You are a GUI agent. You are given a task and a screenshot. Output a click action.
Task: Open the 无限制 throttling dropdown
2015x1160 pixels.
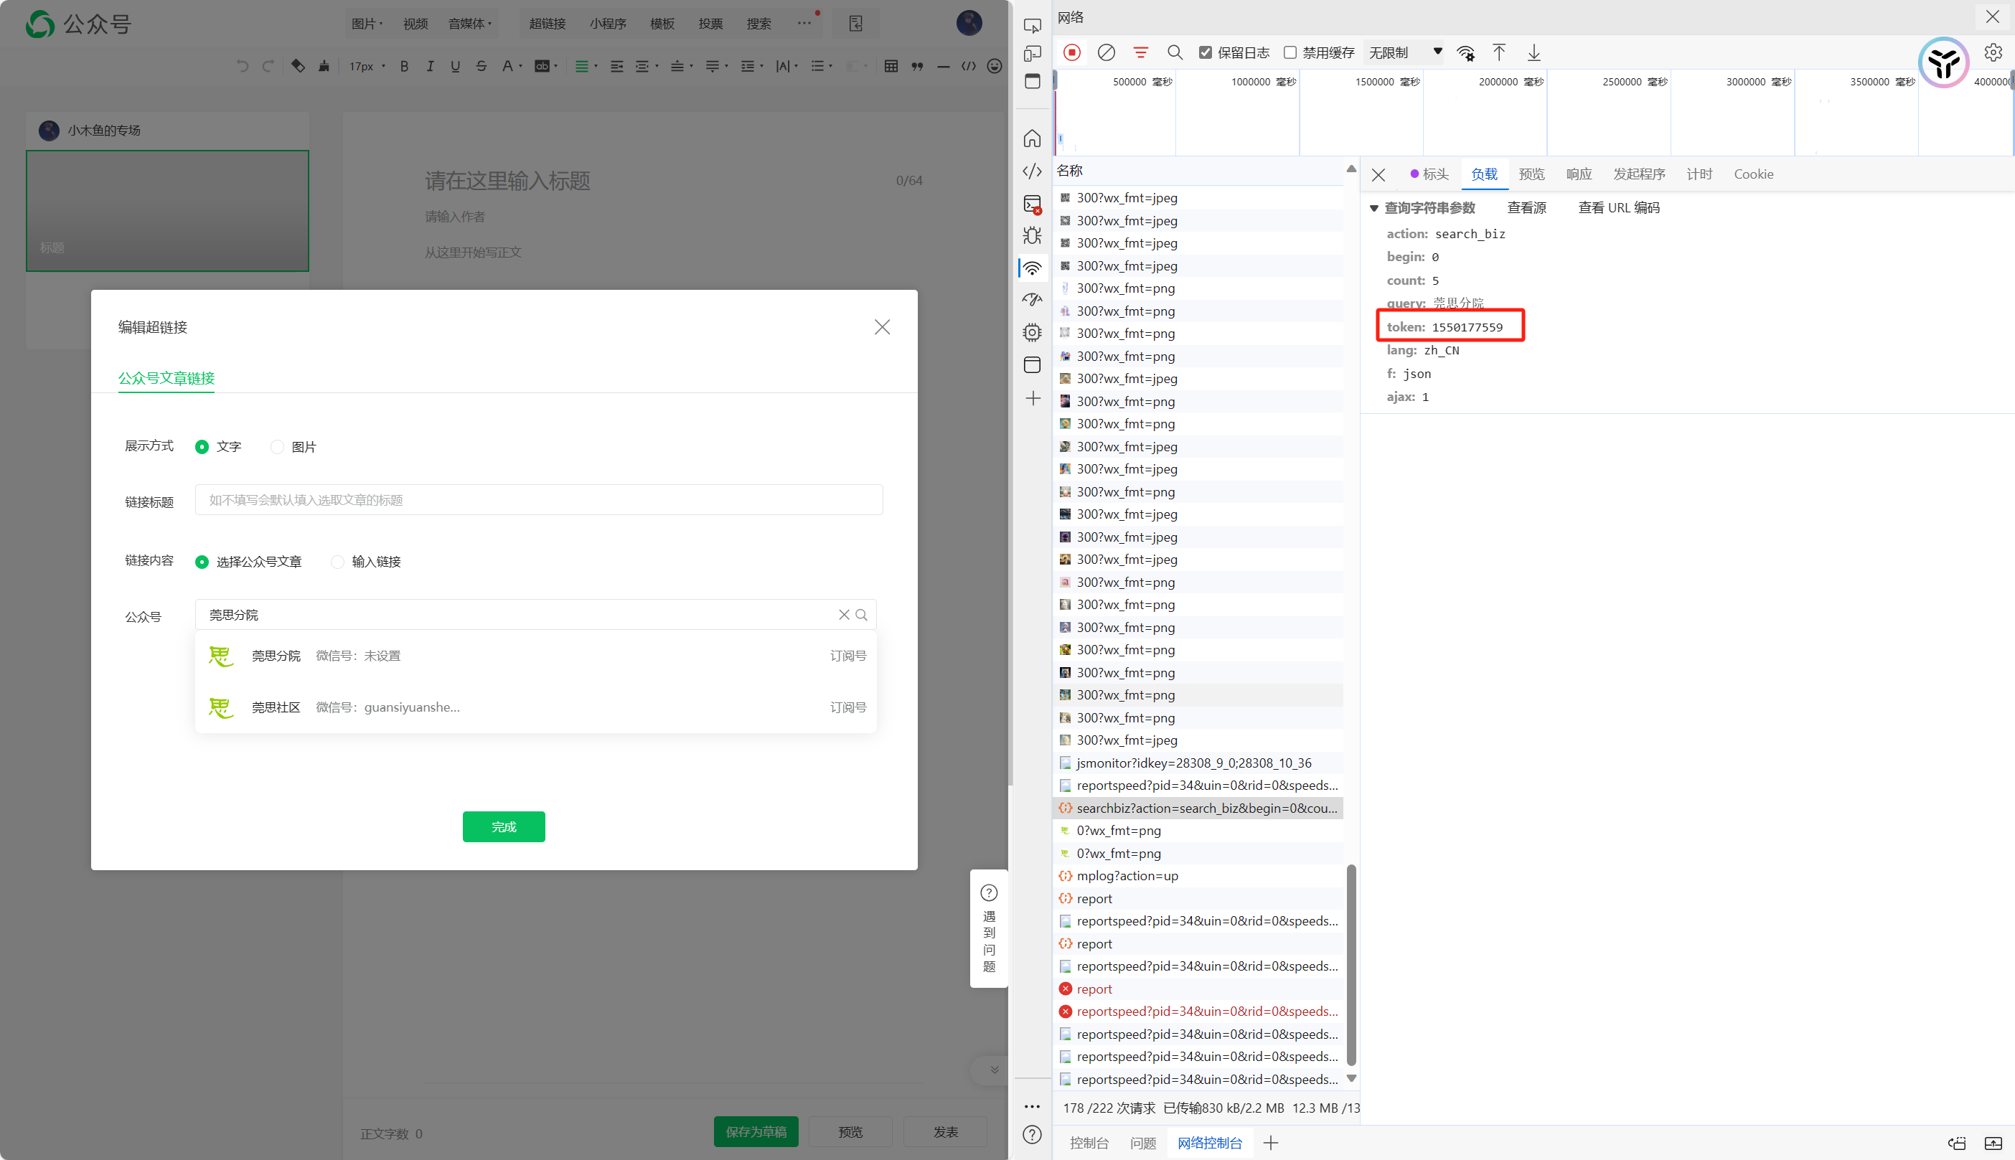click(1404, 52)
